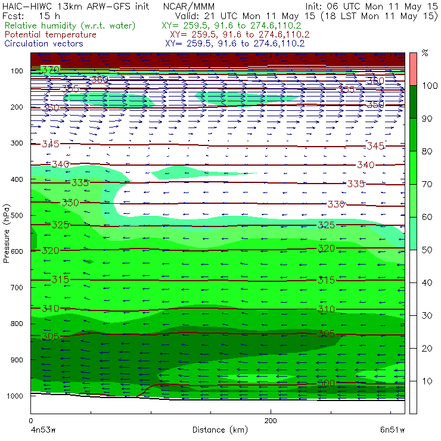The image size is (441, 441).
Task: Click the '4n53w' start coordinate label
Action: (x=43, y=430)
